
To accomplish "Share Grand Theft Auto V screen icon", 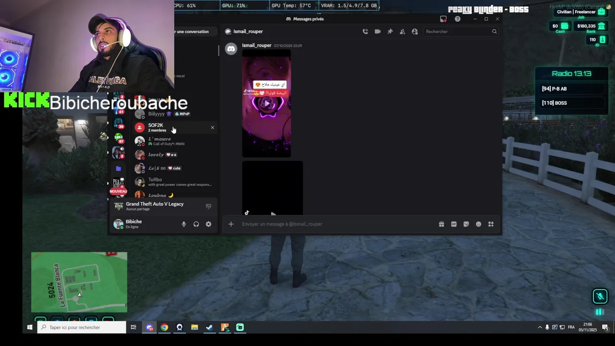I will 209,206.
